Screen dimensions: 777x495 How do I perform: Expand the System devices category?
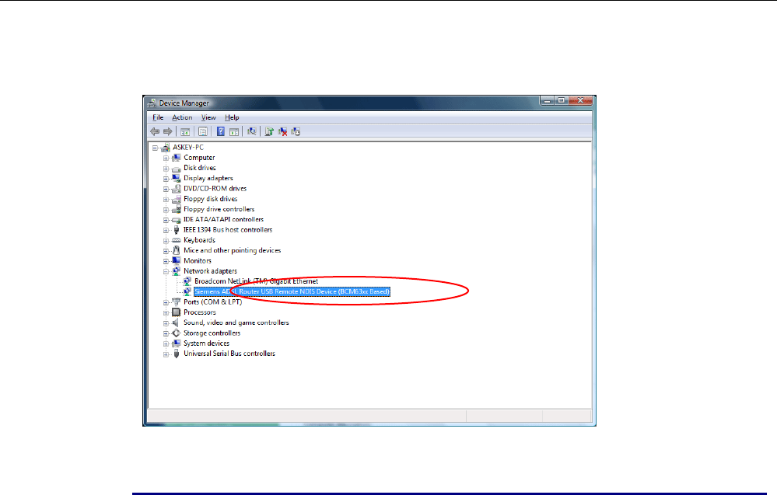coord(166,344)
